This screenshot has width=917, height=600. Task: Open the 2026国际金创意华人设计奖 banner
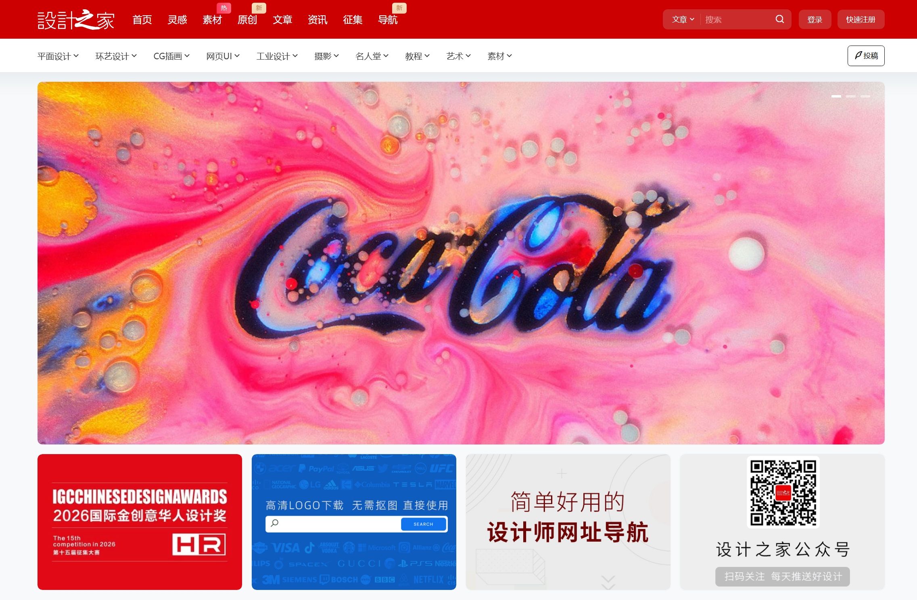(140, 522)
